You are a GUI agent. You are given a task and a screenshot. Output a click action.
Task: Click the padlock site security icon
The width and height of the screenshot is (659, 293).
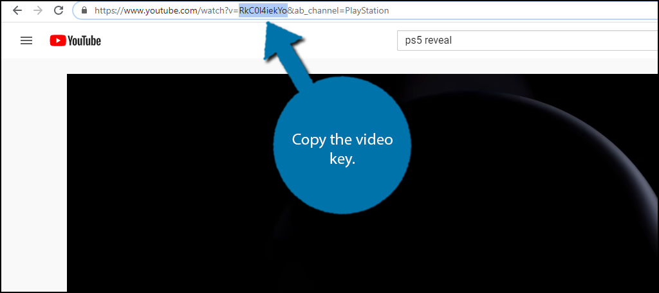point(84,10)
